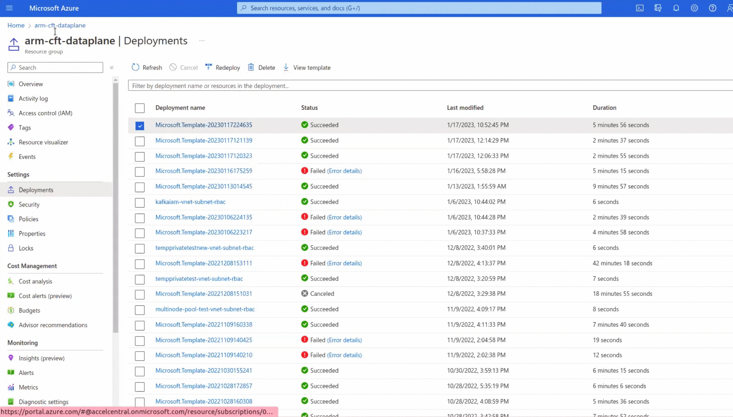Click the Budgets icon
This screenshot has width=733, height=417.
(11, 310)
